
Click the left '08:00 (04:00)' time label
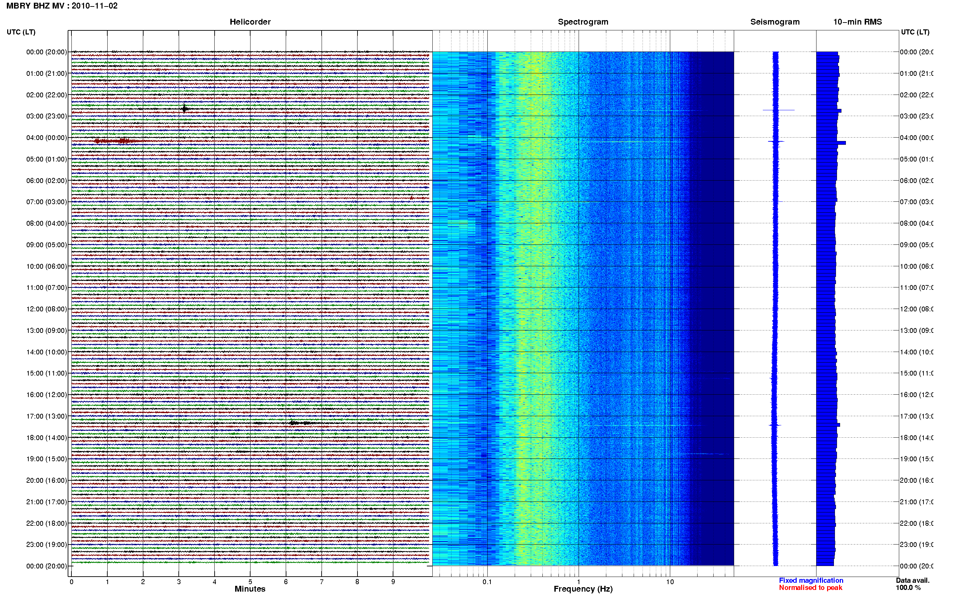pyautogui.click(x=46, y=223)
